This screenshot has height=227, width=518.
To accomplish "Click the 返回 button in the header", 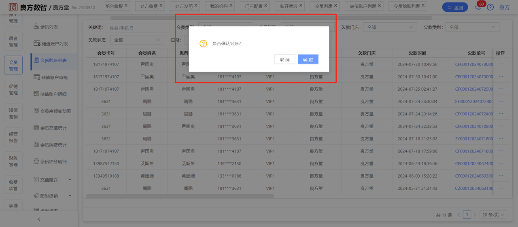I will coord(455,7).
